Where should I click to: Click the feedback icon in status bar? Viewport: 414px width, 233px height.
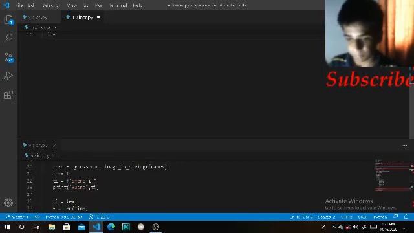click(395, 217)
